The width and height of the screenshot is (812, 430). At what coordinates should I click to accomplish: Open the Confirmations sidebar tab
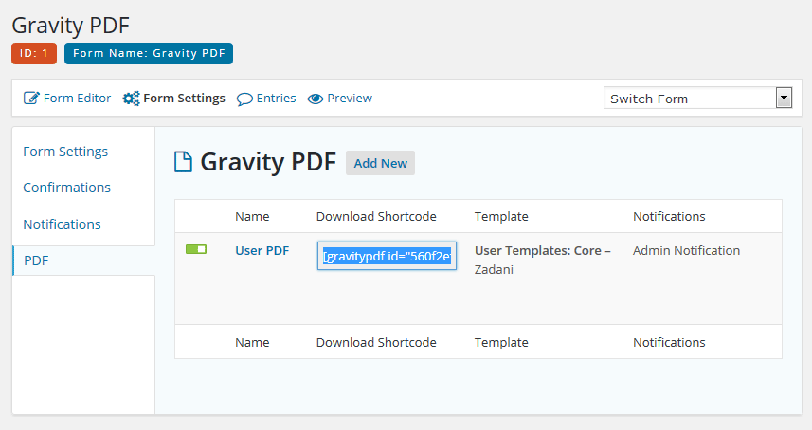[67, 188]
